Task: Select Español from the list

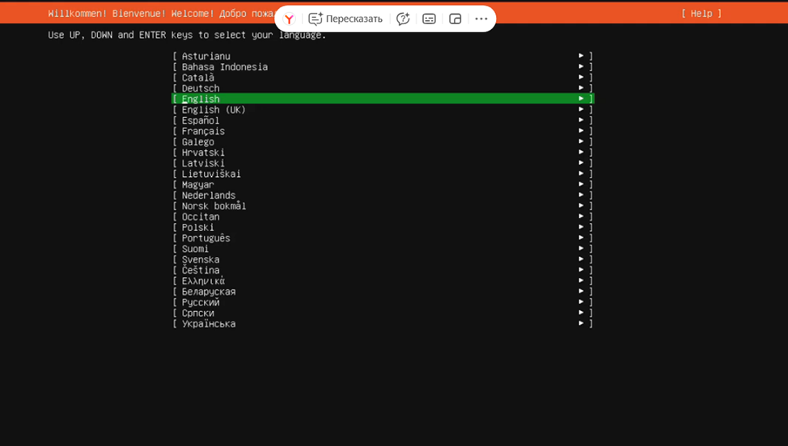Action: click(x=383, y=120)
